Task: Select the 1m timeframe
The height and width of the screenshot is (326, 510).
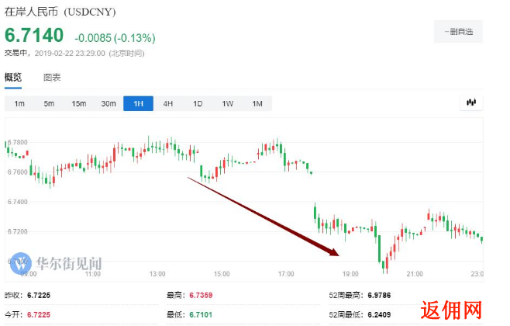Action: point(19,103)
